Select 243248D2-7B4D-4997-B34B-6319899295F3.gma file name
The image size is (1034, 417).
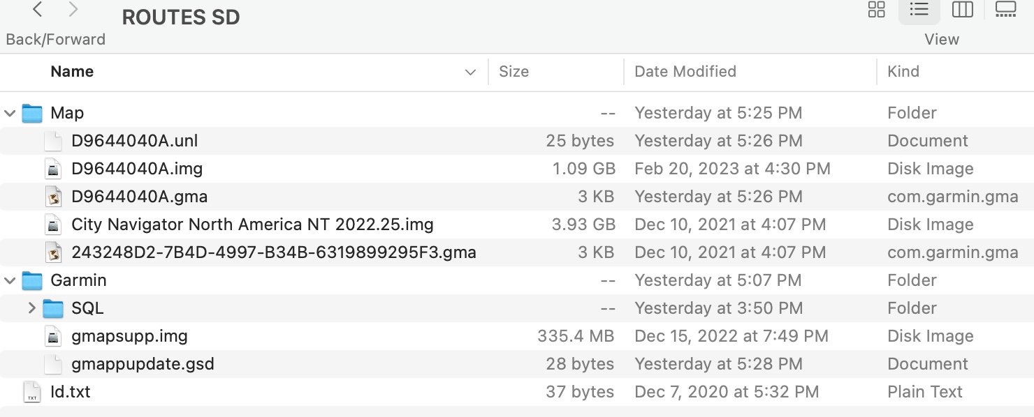coord(274,252)
